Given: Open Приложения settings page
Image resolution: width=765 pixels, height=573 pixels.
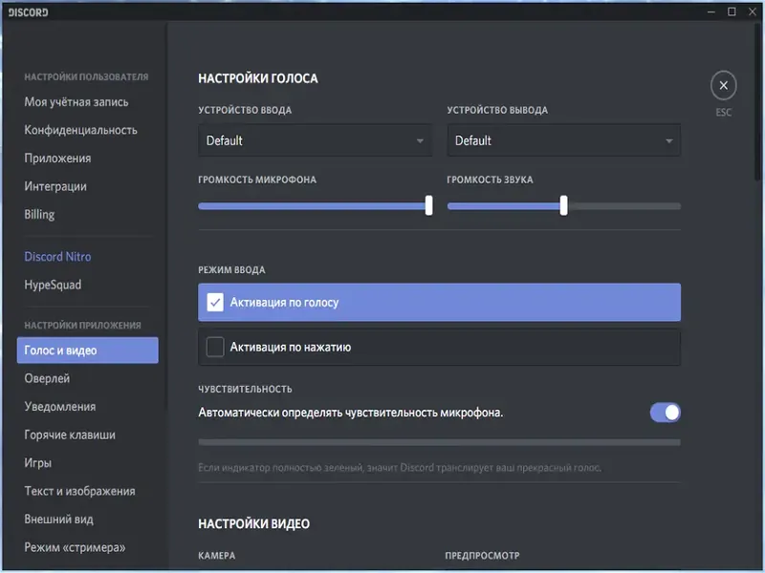Looking at the screenshot, I should point(57,159).
